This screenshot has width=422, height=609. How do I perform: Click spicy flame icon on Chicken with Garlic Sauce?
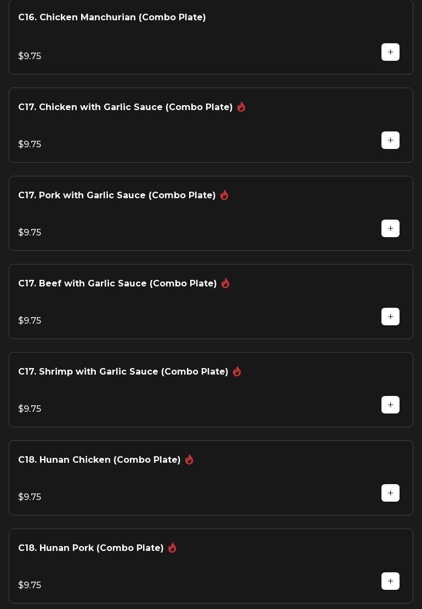pyautogui.click(x=241, y=107)
